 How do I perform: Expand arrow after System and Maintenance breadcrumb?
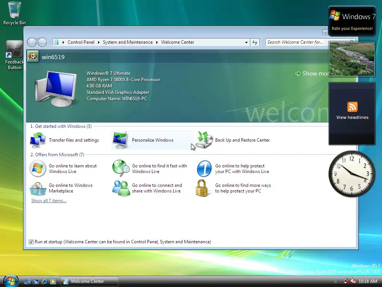(157, 42)
